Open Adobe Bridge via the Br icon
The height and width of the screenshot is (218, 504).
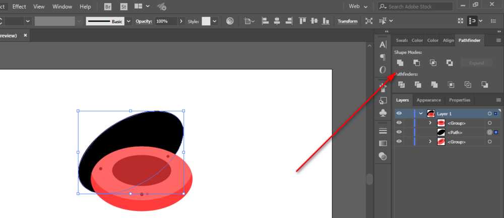click(108, 7)
